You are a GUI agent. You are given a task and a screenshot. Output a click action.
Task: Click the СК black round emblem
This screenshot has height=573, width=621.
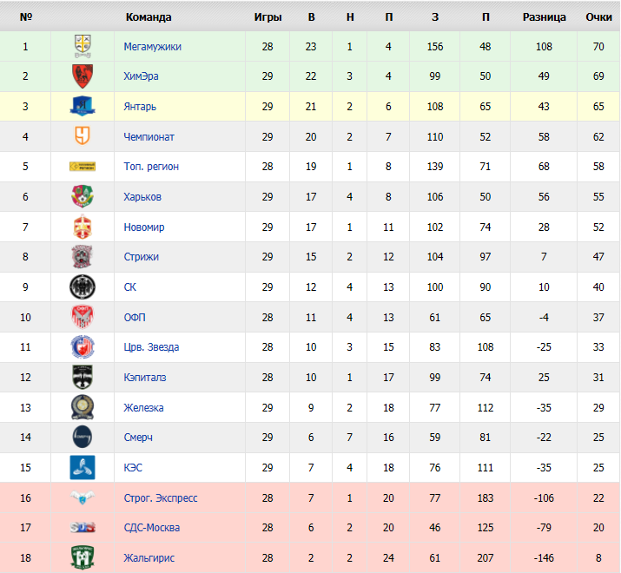[x=83, y=286]
